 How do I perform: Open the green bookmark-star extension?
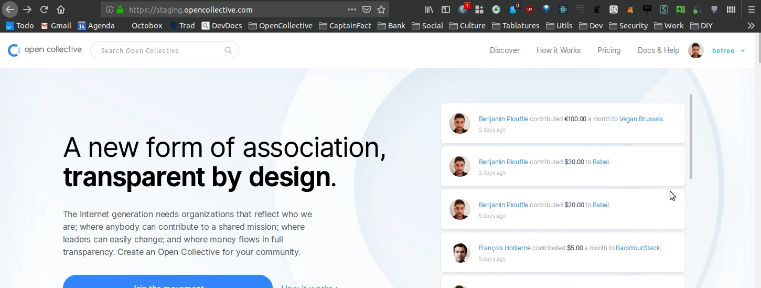[x=681, y=9]
